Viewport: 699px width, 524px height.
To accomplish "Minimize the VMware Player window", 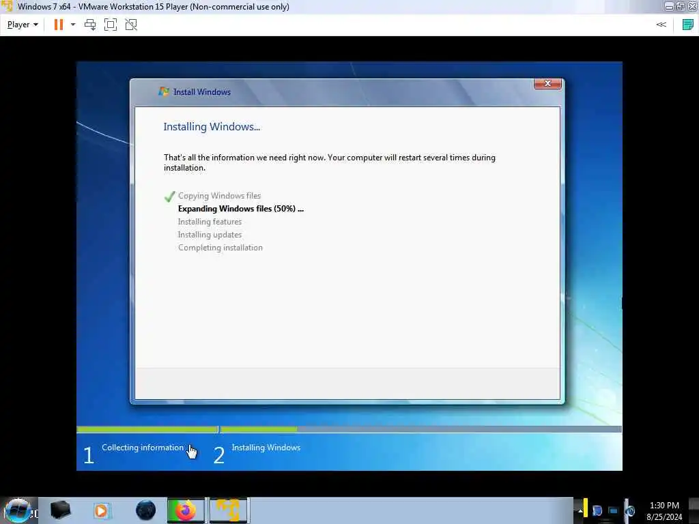I will pos(669,7).
